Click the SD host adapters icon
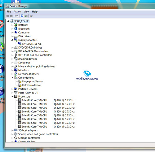 coord(16,130)
